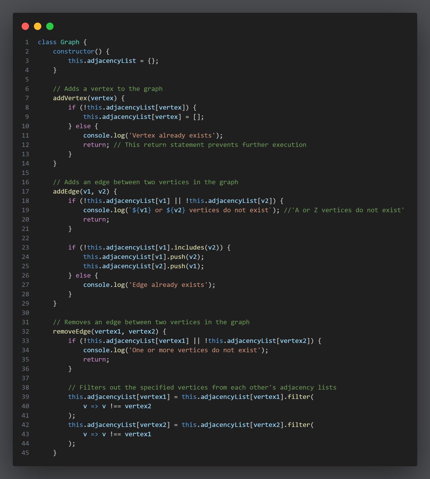Click 'this.adjacencyList = {};' assignment

click(113, 61)
